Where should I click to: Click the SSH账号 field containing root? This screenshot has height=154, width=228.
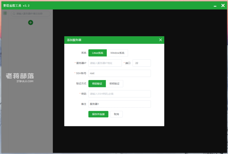click(x=119, y=73)
